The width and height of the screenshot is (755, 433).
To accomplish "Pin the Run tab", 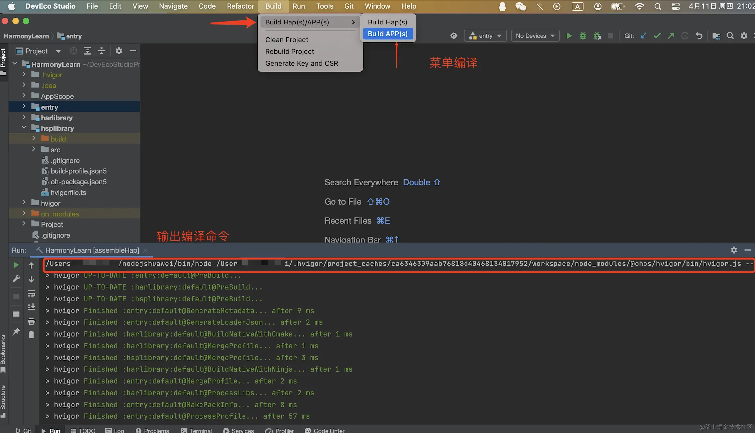I will (16, 331).
